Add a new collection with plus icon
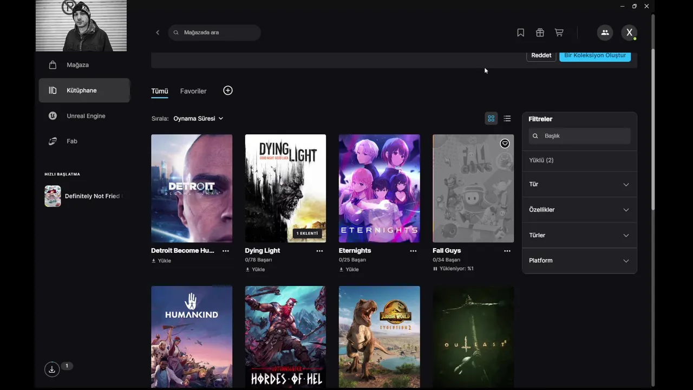The image size is (693, 390). click(x=228, y=90)
